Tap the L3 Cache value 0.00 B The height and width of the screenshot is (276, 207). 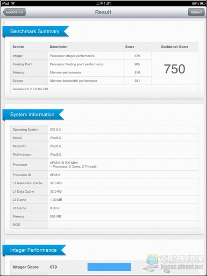[55, 208]
